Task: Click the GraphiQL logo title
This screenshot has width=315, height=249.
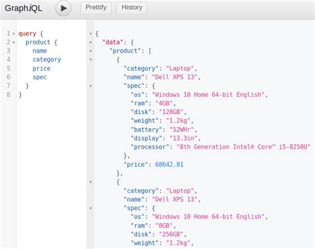Action: (23, 8)
